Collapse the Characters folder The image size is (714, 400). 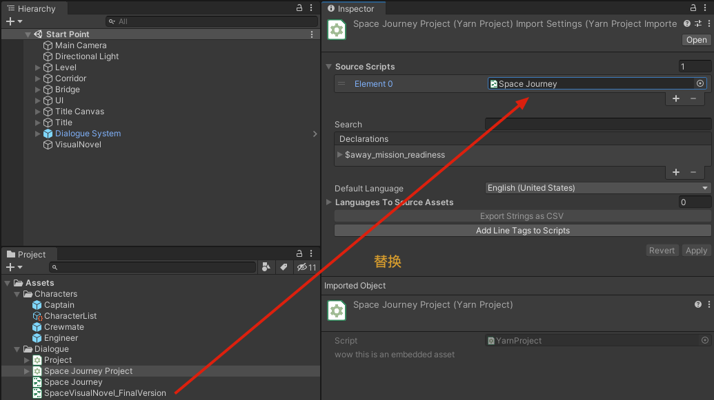[17, 294]
